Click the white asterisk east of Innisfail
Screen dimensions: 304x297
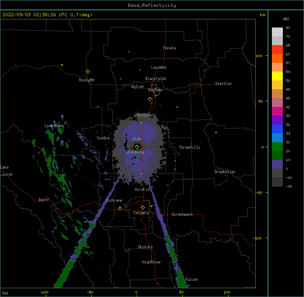[x=177, y=107]
